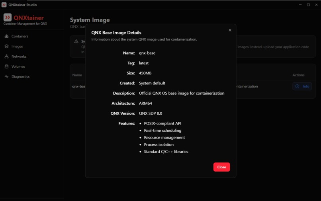Click 'Official QNX OS base image' description value

pyautogui.click(x=182, y=93)
